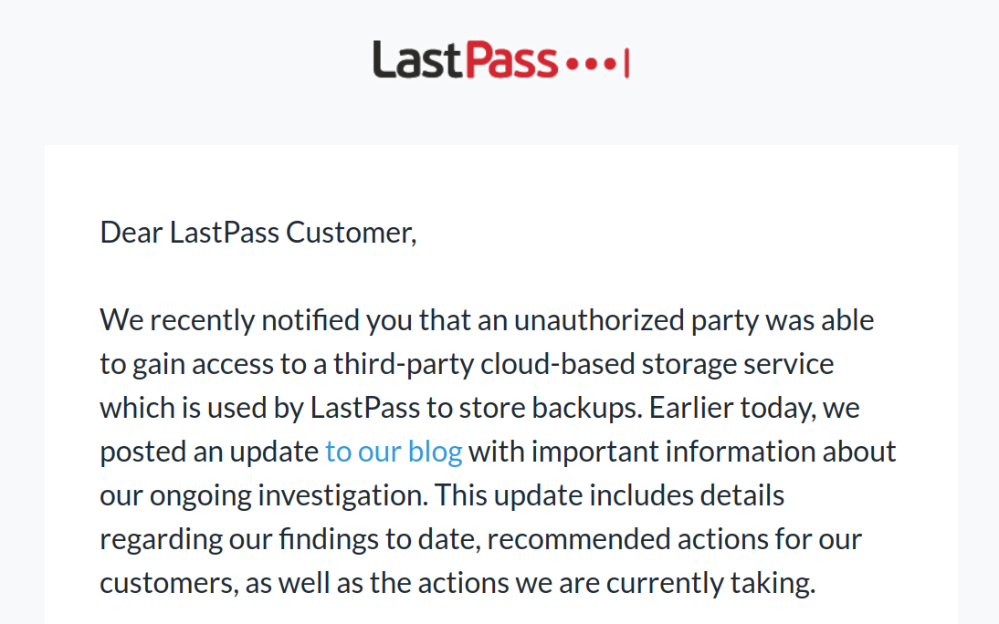Click the red vertical bar ending the logo

click(626, 64)
